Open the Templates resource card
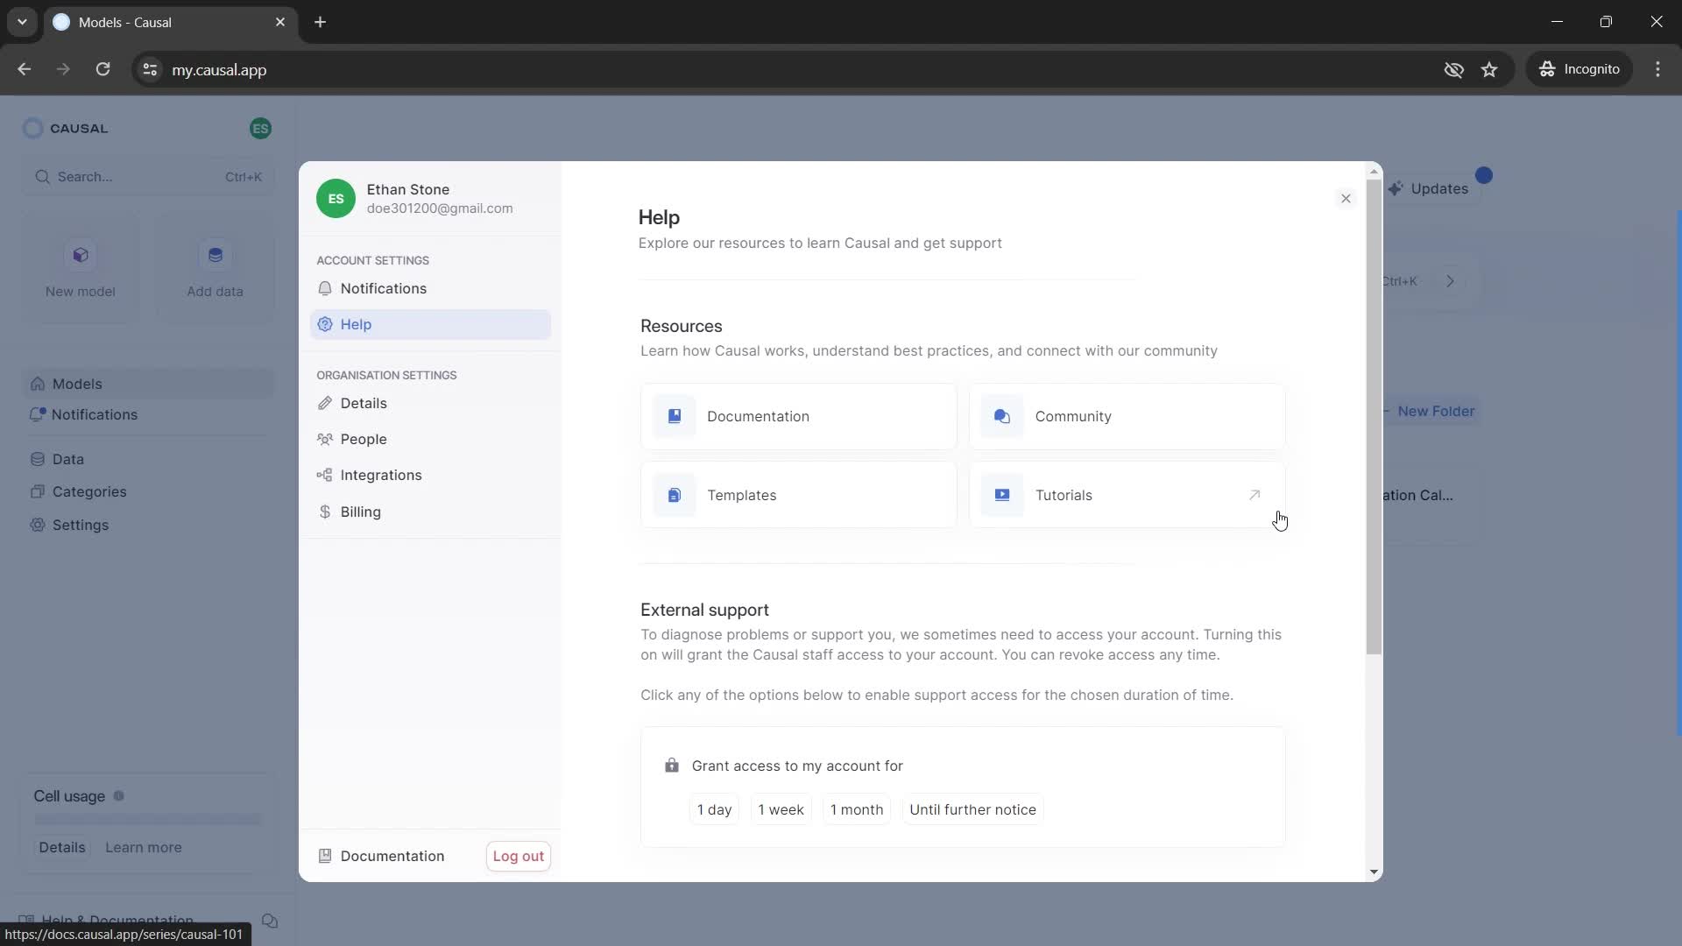This screenshot has width=1682, height=946. (798, 495)
